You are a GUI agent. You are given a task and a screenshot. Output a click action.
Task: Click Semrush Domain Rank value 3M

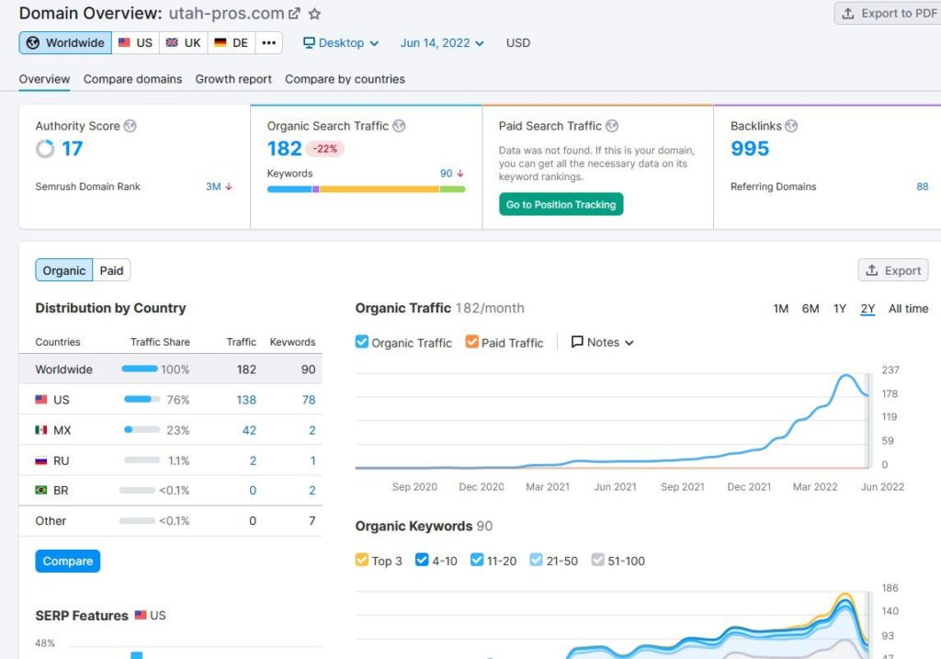pos(213,187)
